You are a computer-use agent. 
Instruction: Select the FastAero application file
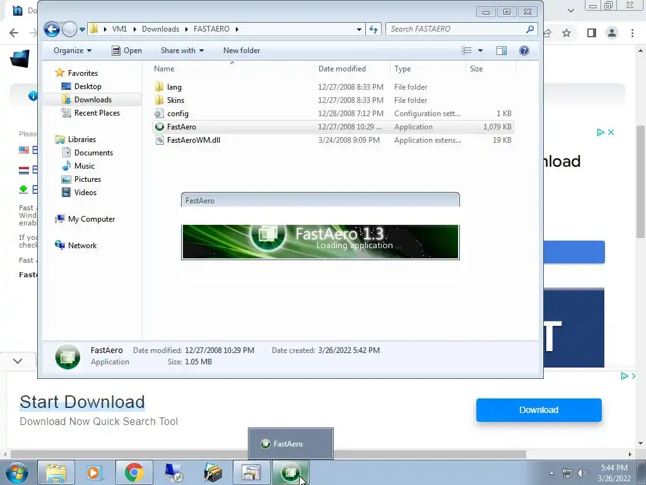(333, 126)
